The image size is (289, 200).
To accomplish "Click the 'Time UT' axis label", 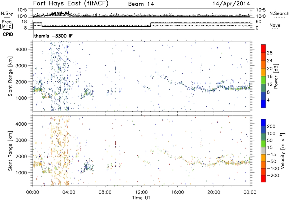I will tap(141, 198).
